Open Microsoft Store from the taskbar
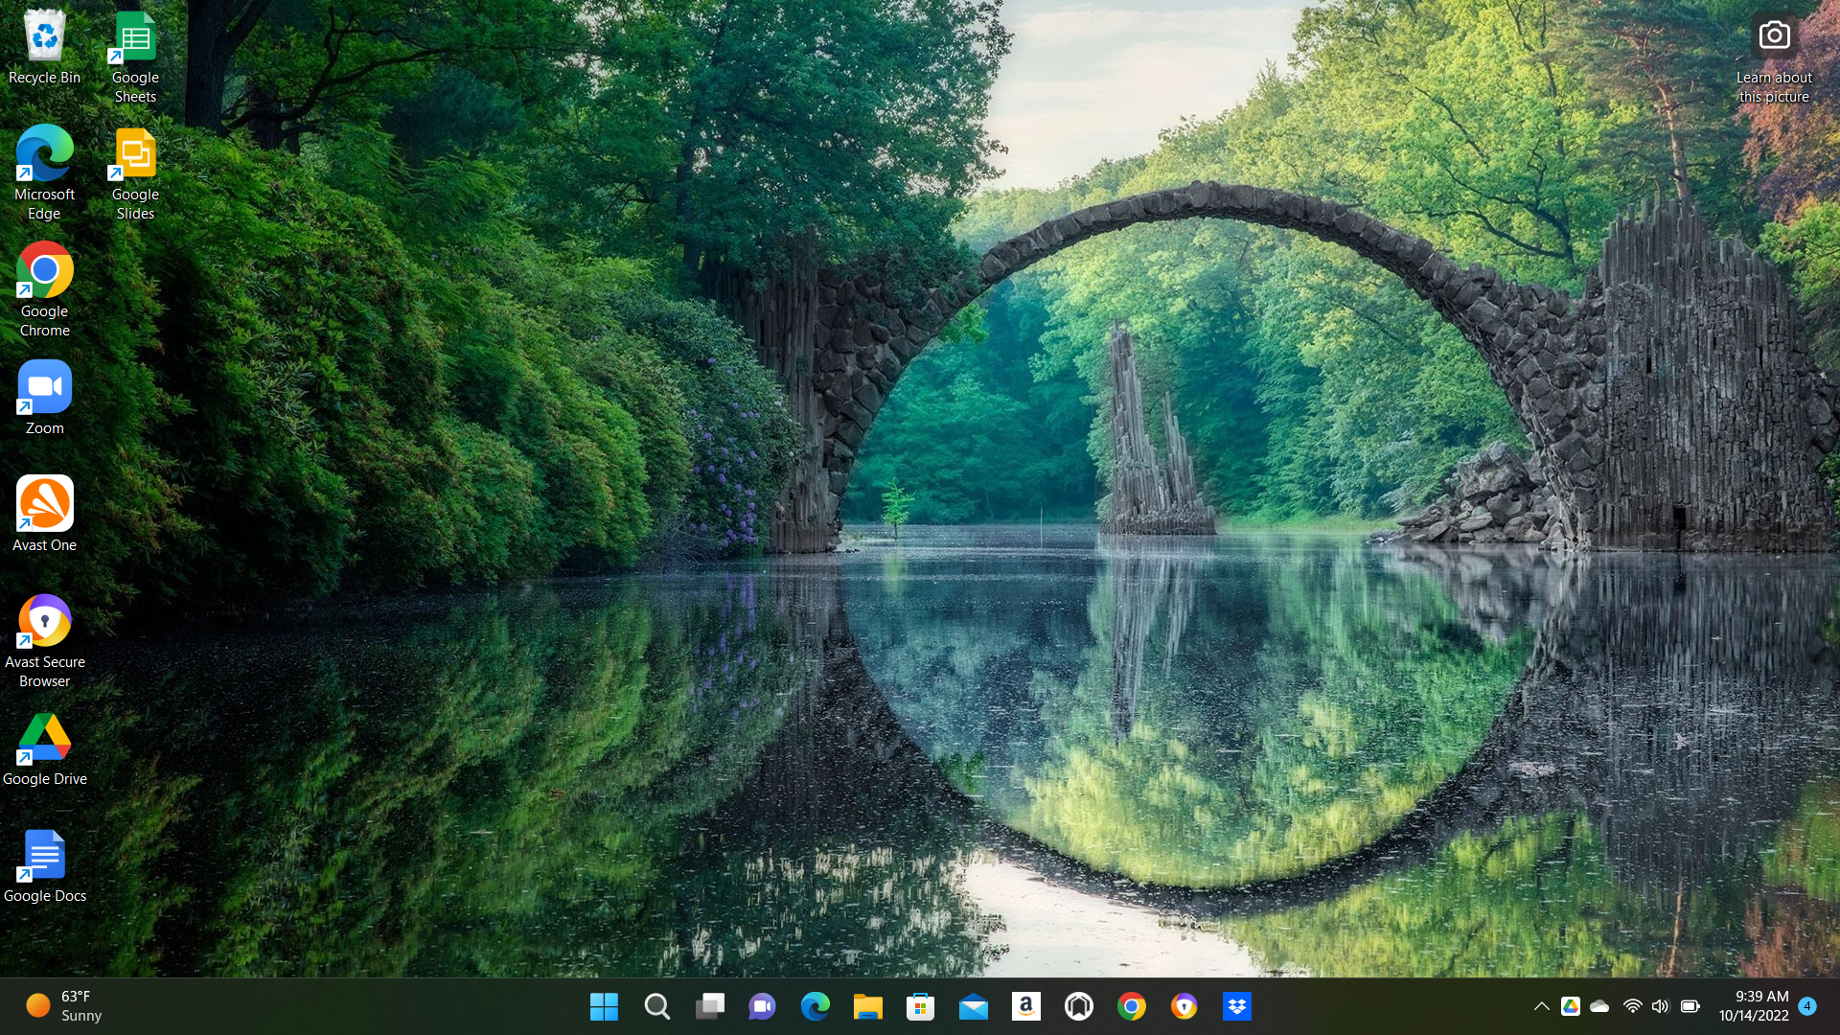1840x1035 pixels. click(920, 1006)
